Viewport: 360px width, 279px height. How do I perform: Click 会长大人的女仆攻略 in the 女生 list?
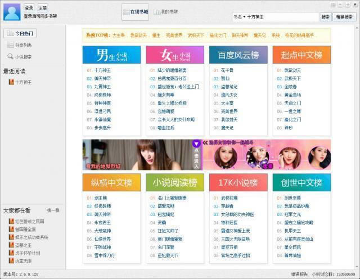(x=176, y=119)
